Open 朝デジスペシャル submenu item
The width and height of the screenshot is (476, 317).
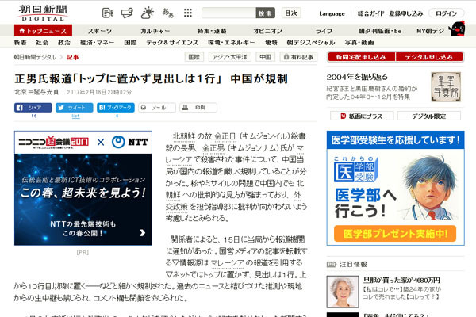[311, 43]
